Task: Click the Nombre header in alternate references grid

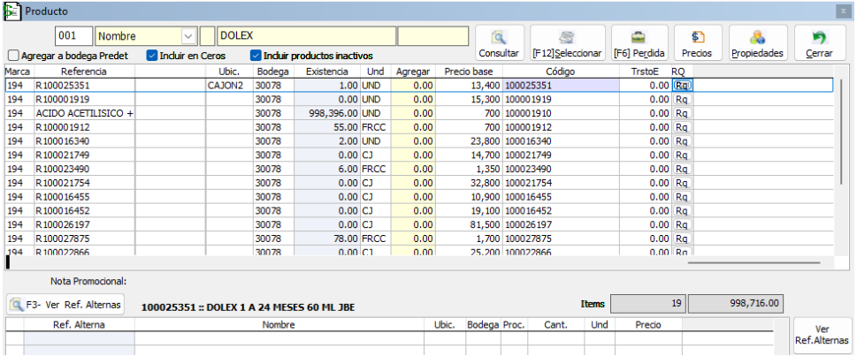Action: click(279, 325)
